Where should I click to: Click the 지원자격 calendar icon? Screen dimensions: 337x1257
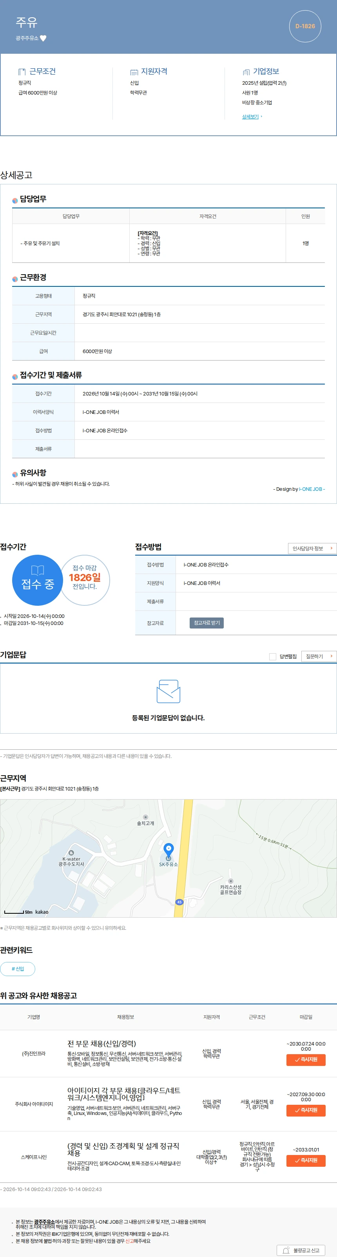tap(134, 72)
